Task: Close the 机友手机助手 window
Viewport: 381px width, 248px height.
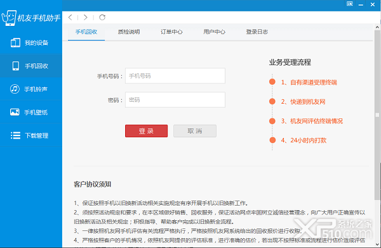Action: [x=373, y=4]
